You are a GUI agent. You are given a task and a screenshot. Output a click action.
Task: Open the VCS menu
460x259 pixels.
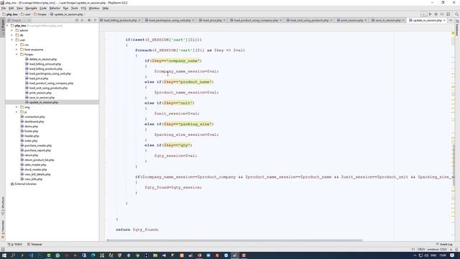pyautogui.click(x=83, y=8)
